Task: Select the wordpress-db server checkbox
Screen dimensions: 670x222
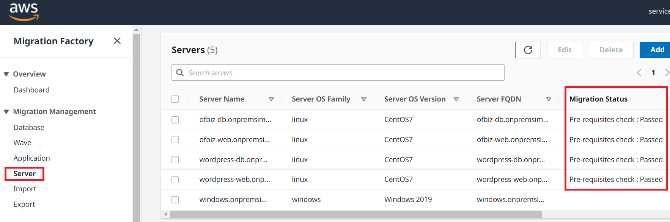Action: [x=175, y=160]
